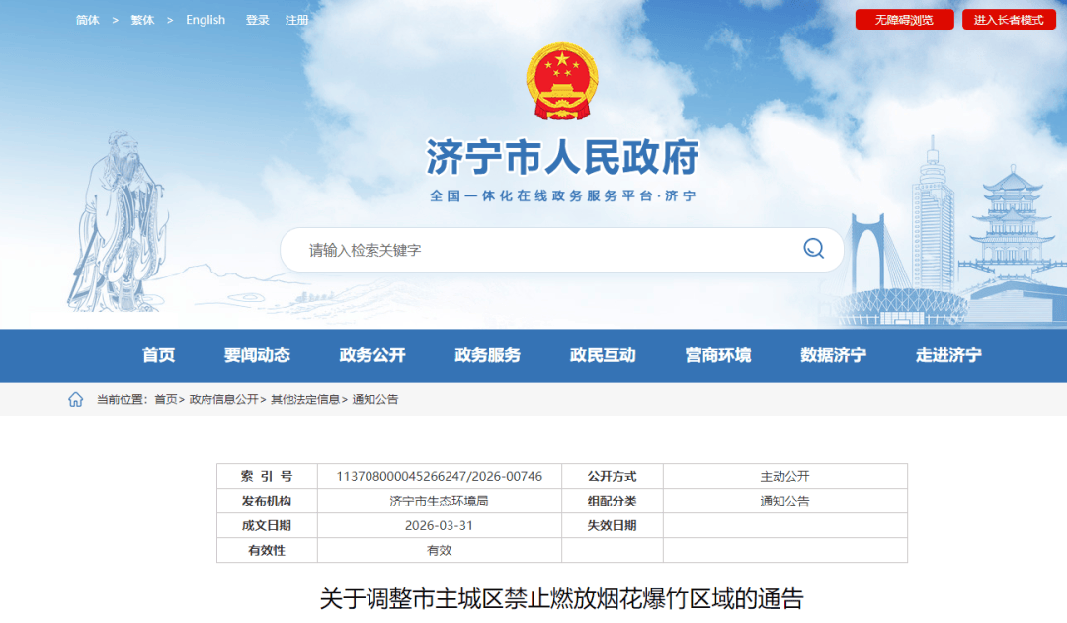Open 数据济宁 from navigation bar

coord(833,355)
